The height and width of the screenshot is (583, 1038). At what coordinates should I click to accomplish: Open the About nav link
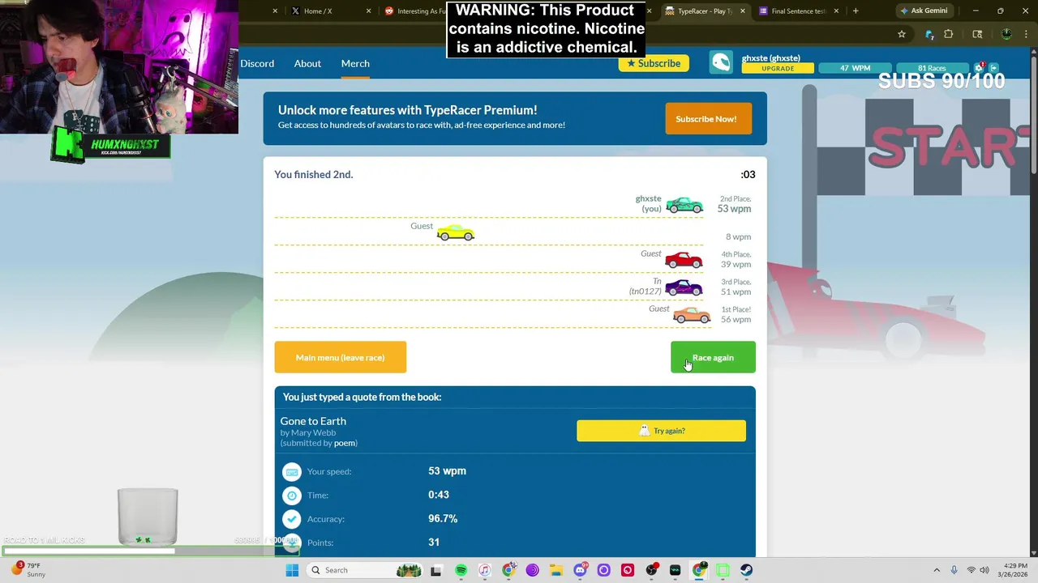[x=307, y=63]
